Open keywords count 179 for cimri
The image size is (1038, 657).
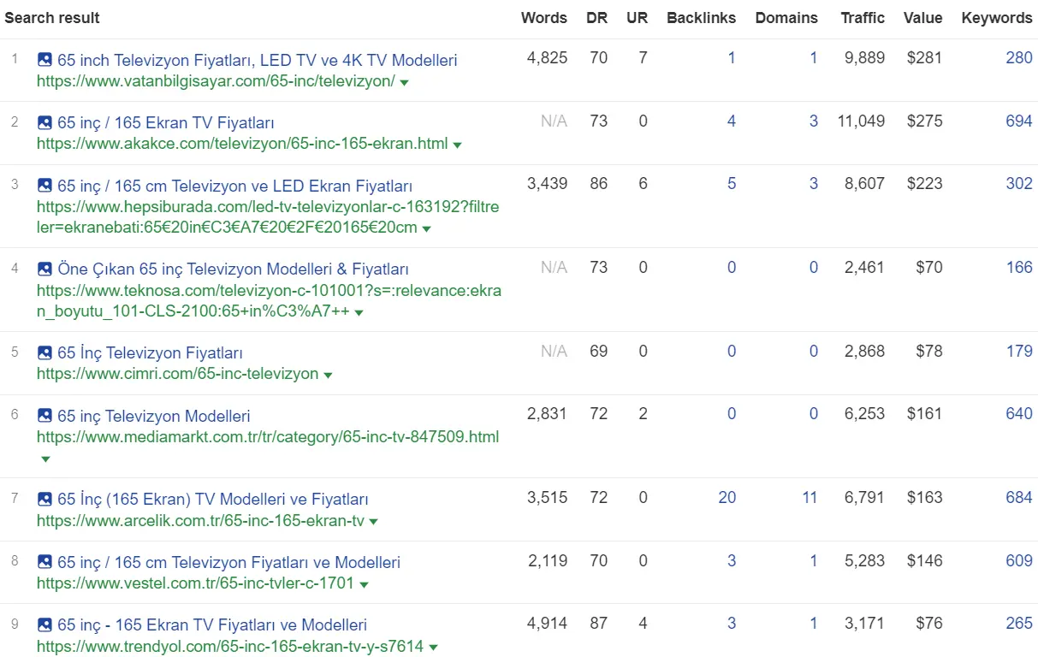pyautogui.click(x=1019, y=352)
